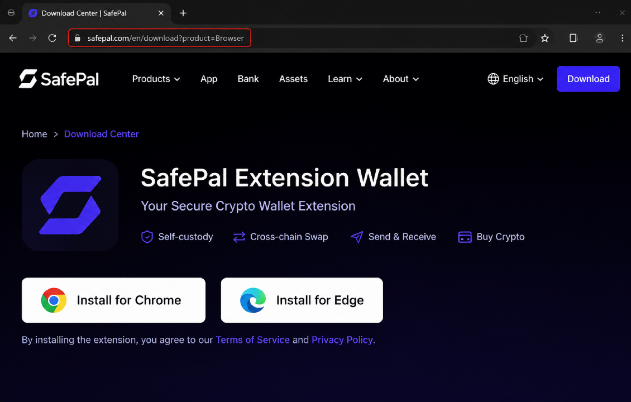Click the Download Center breadcrumb link
631x402 pixels.
(x=102, y=134)
